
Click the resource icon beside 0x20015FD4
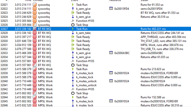click(x=111, y=9)
